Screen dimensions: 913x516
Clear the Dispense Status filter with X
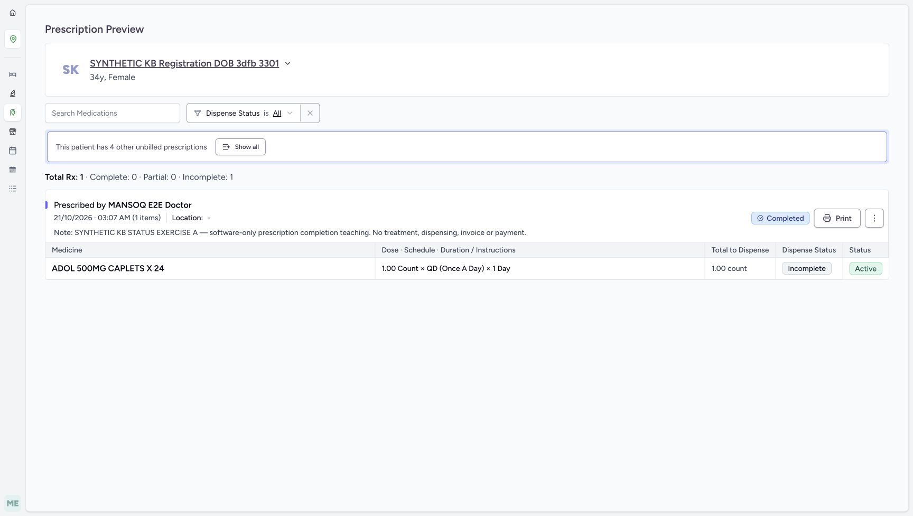click(310, 113)
